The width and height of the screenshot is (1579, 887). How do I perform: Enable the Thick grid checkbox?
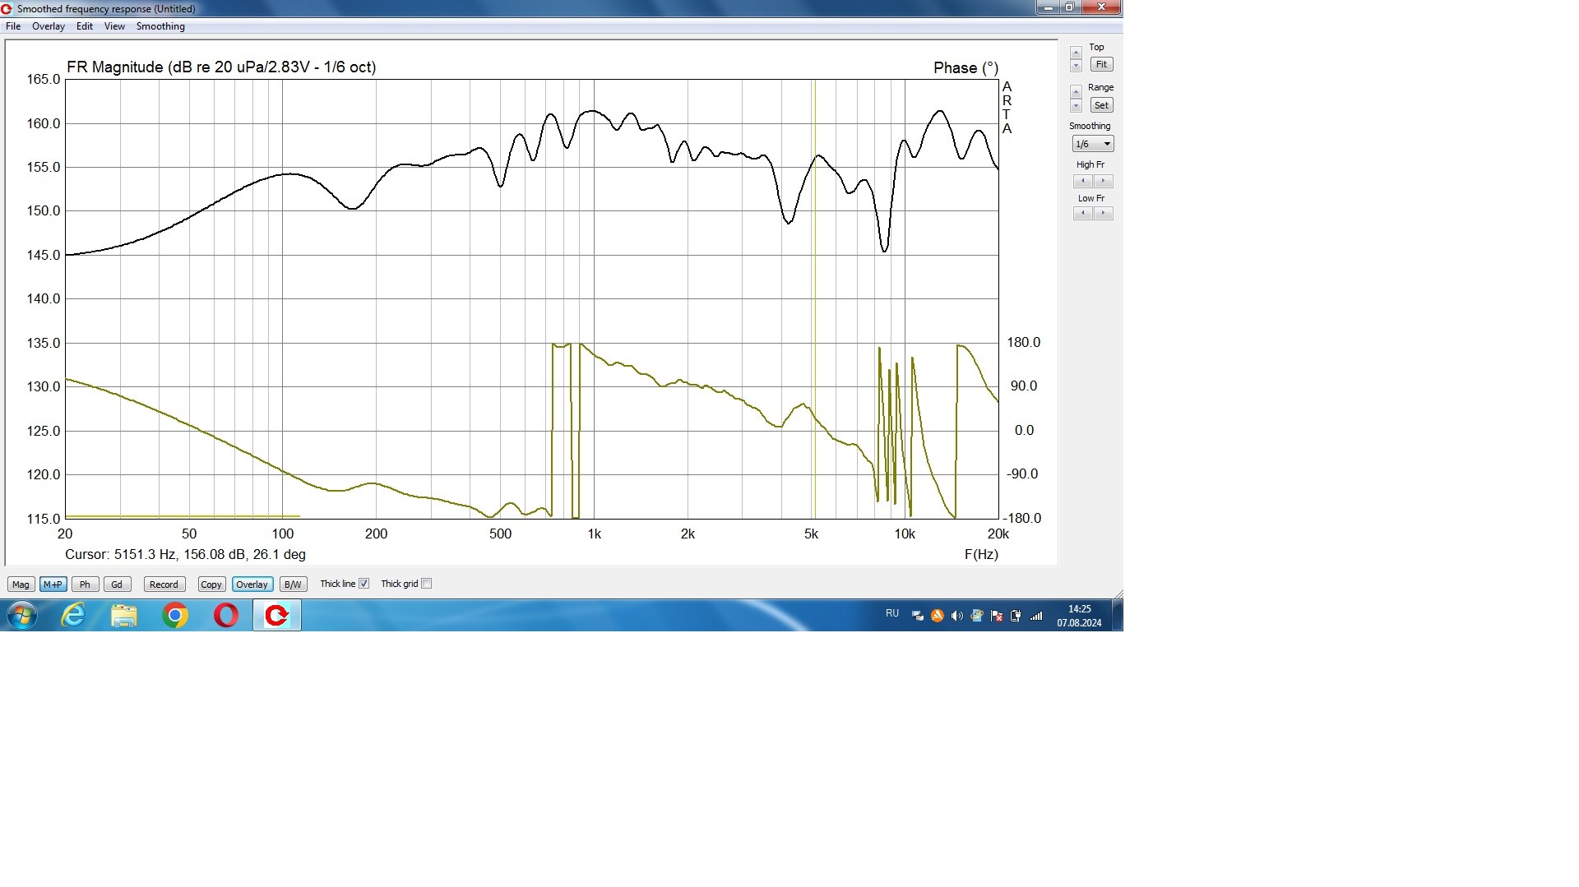426,584
